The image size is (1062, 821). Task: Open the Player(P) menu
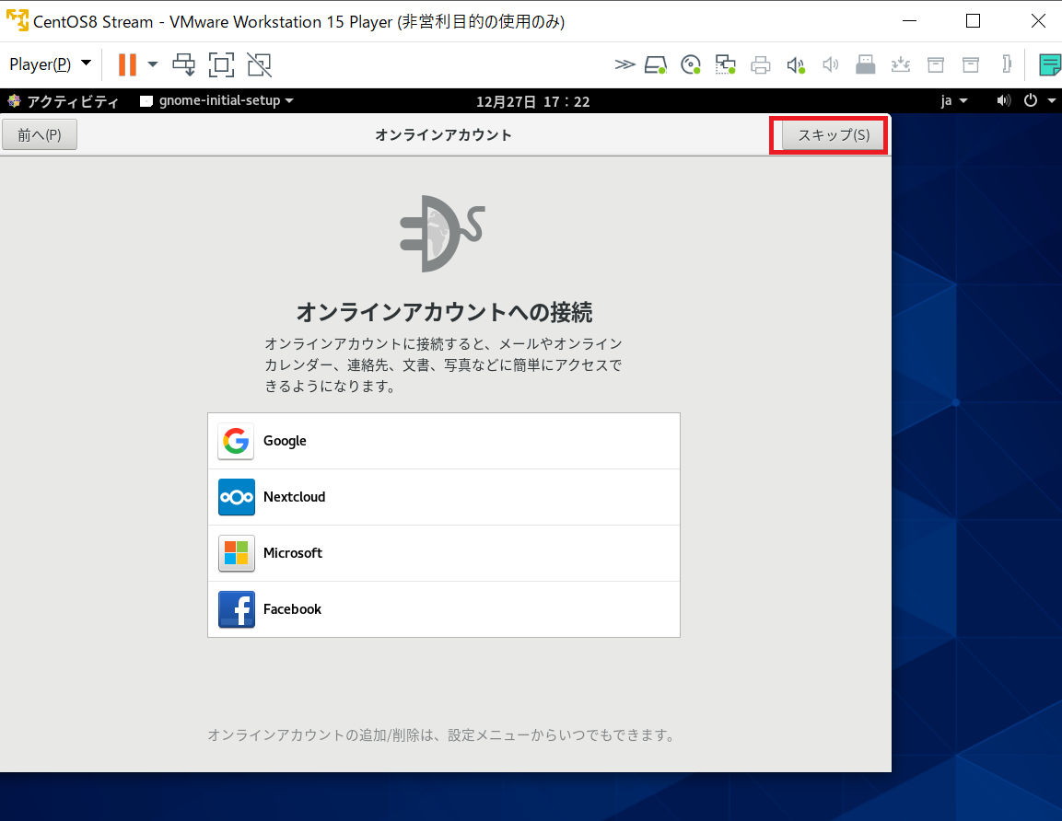pos(50,64)
